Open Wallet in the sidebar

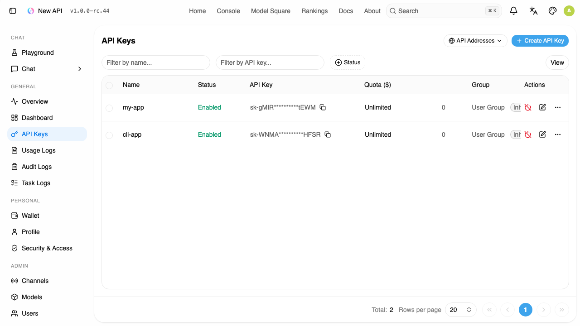tap(47, 216)
